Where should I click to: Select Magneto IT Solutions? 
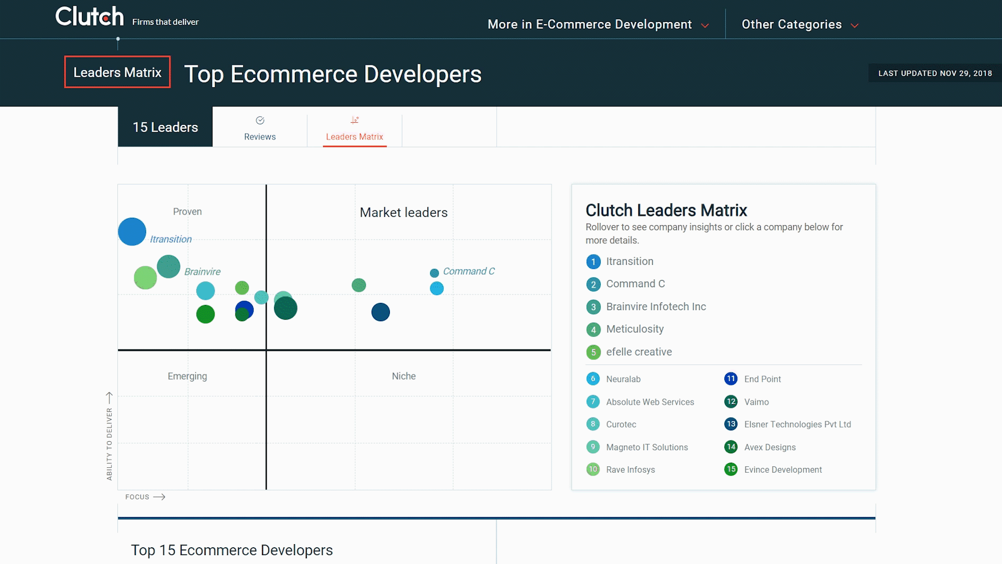(647, 448)
